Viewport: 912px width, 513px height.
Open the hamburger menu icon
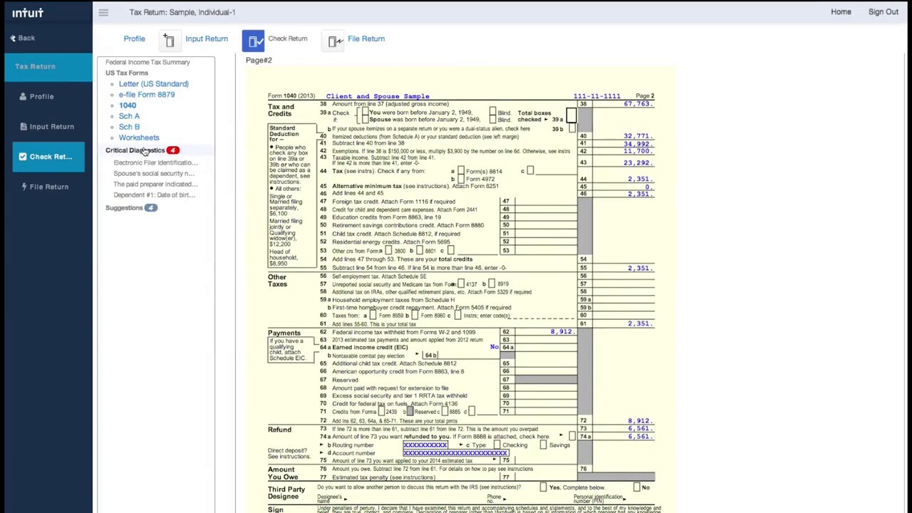pyautogui.click(x=103, y=12)
